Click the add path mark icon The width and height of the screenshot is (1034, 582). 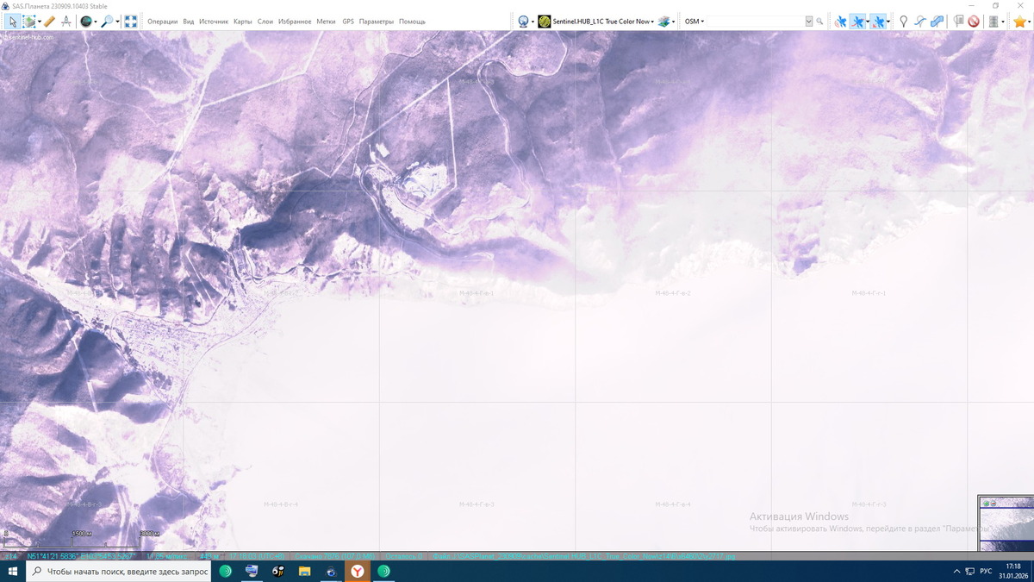[x=919, y=22]
